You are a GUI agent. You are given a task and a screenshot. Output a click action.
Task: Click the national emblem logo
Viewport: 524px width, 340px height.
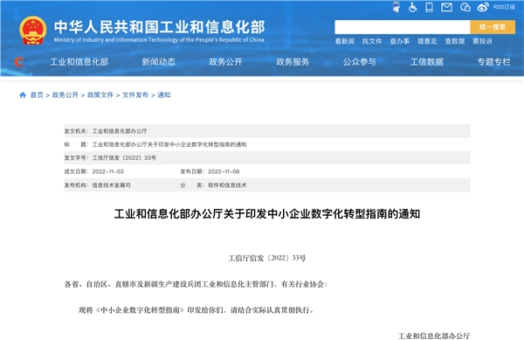tap(33, 31)
